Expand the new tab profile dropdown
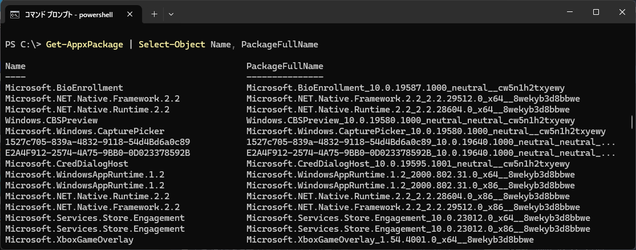Screen dimensions: 636x250 coord(171,13)
